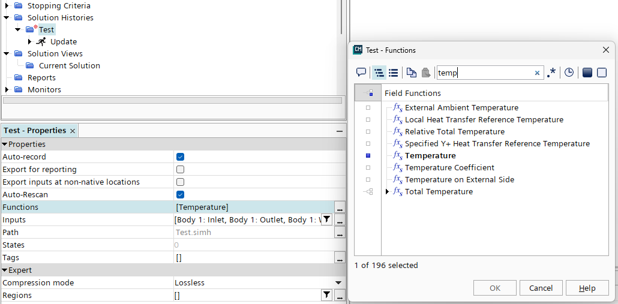Switch to the hierarchical tree view icon

click(x=379, y=73)
